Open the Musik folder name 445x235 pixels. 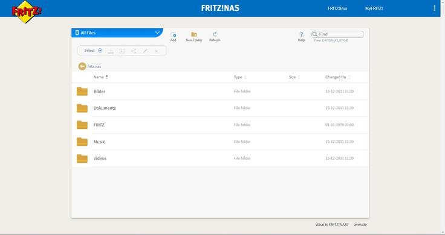[x=99, y=142]
